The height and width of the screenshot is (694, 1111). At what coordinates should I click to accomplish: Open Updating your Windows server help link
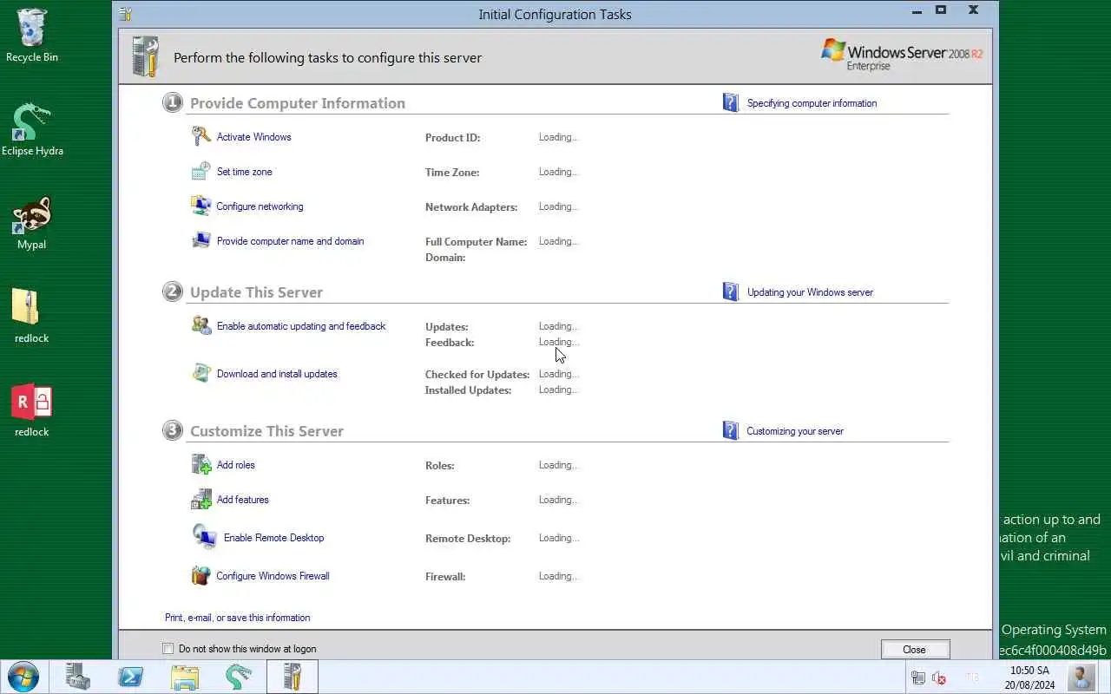(x=810, y=292)
